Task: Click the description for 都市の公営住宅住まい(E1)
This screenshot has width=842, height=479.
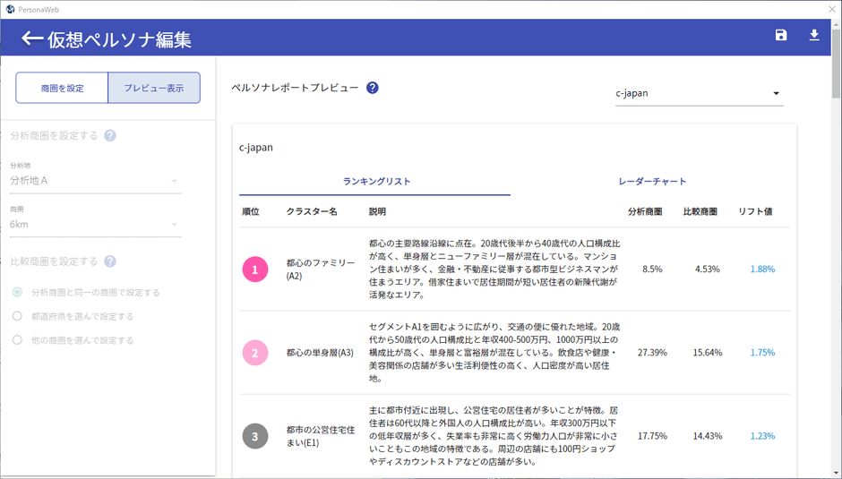Action: pos(494,436)
